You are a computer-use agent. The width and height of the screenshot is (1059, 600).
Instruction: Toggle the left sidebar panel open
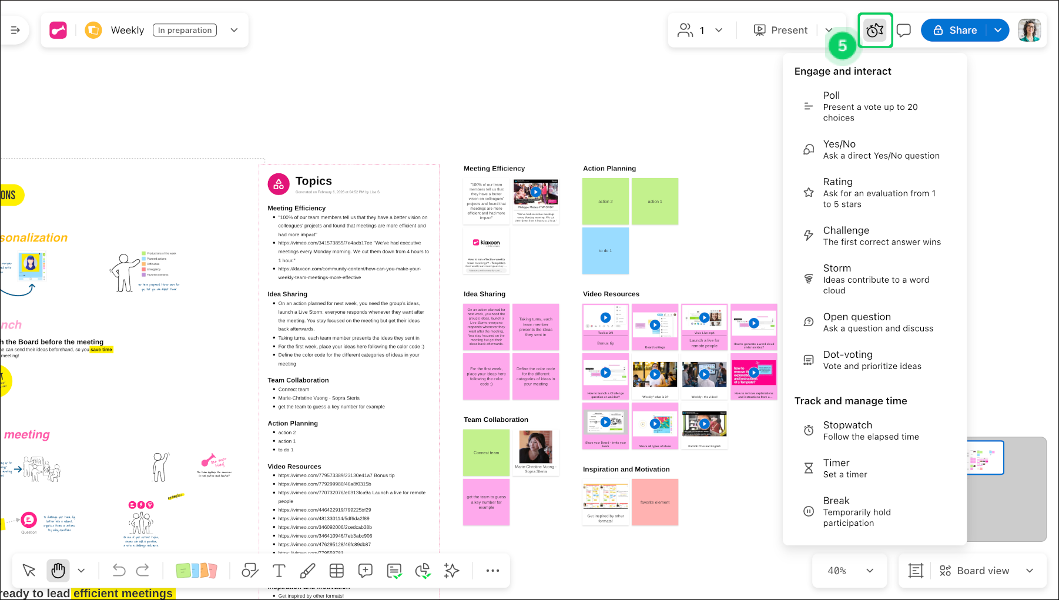15,30
